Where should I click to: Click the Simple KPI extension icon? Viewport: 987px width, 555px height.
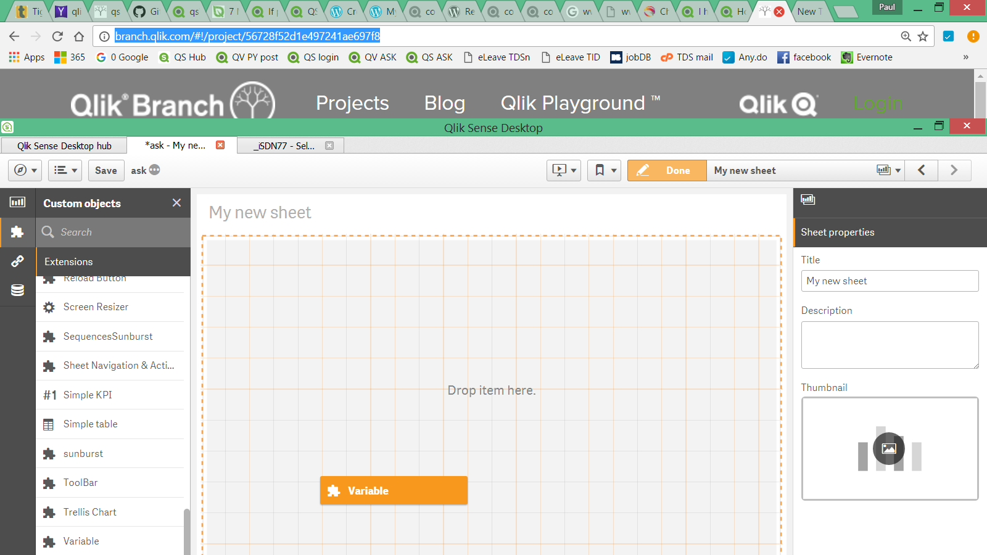pos(49,395)
